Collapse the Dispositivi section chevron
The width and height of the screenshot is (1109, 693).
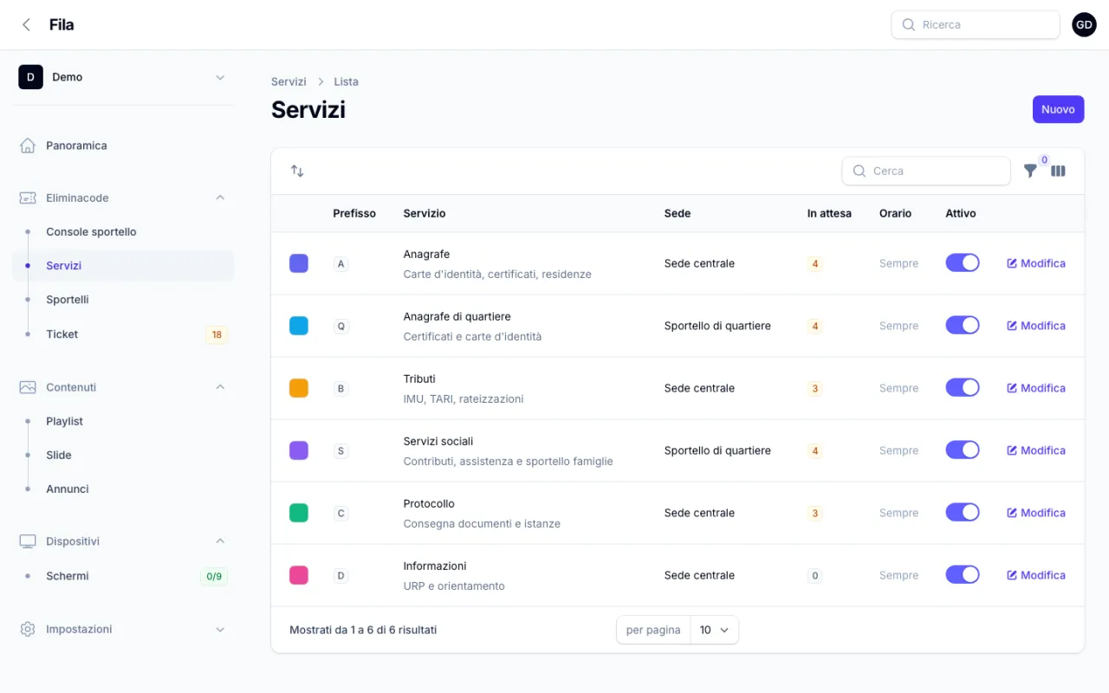220,541
